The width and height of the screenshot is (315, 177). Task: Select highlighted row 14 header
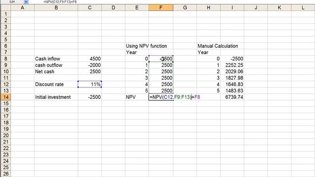tap(5, 97)
